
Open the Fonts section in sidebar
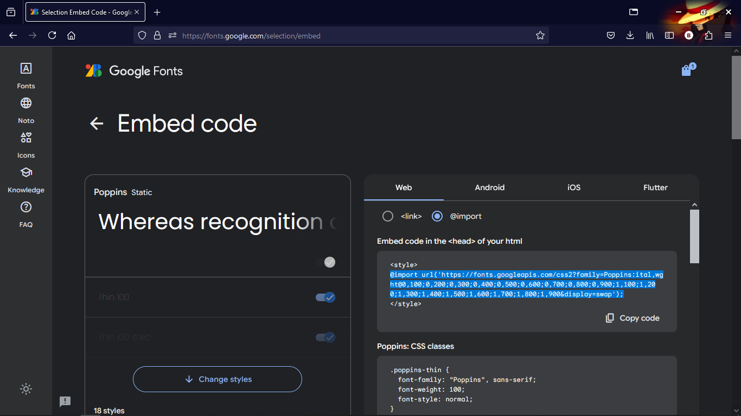26,75
